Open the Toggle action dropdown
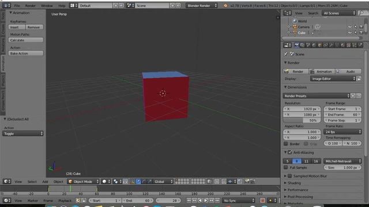This screenshot has height=207, width=369. [x=23, y=133]
